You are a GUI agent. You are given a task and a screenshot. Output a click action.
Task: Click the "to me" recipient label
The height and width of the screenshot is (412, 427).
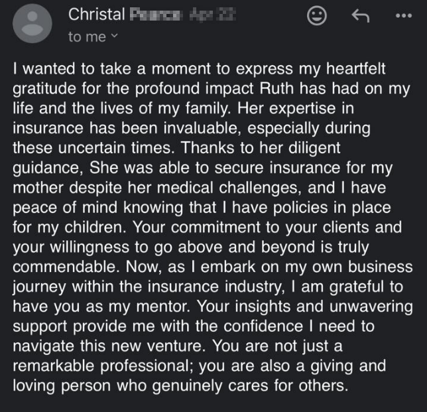coord(87,36)
